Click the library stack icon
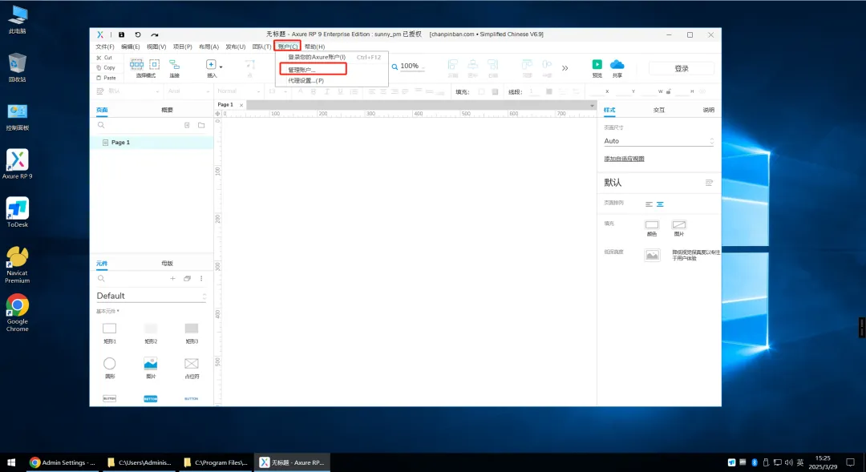The height and width of the screenshot is (472, 866). [187, 279]
